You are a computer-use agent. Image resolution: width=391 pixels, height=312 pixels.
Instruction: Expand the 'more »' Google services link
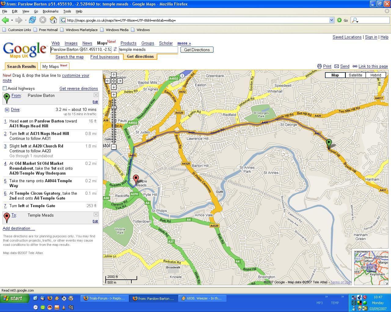click(184, 43)
